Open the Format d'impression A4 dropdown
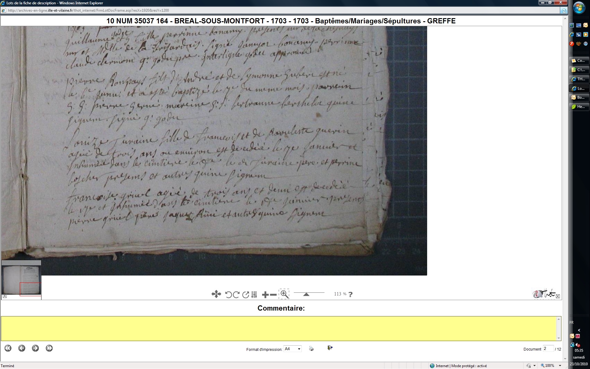 (x=299, y=349)
